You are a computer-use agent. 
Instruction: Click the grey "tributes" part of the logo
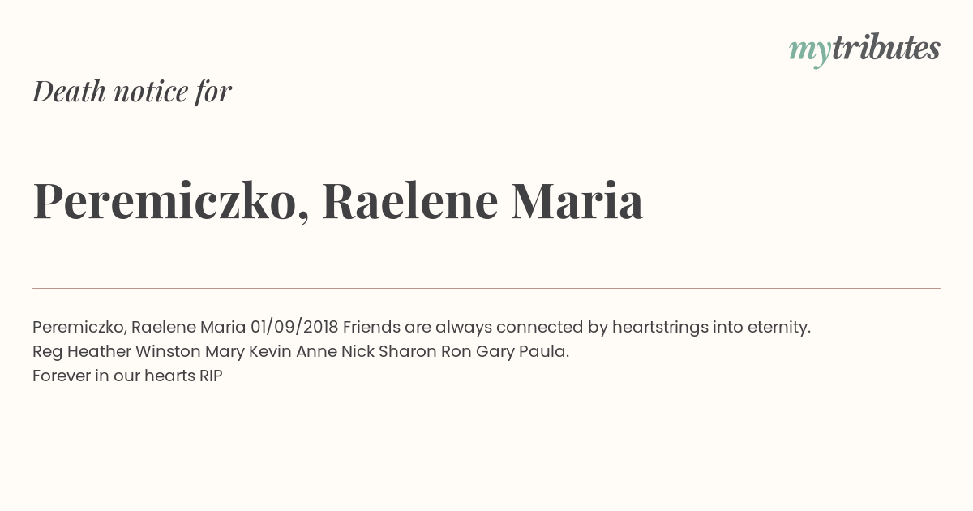click(886, 48)
